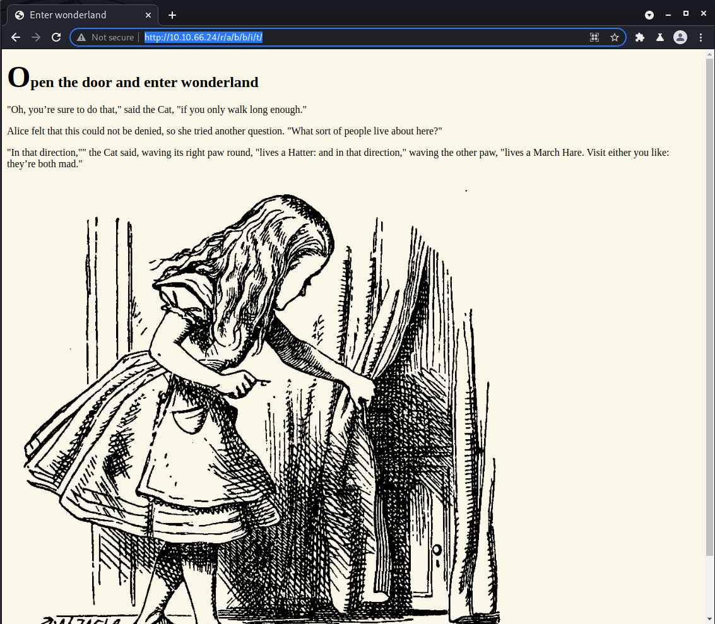Click the scrollbar up arrow
Viewport: 715px width, 624px height.
click(x=709, y=54)
